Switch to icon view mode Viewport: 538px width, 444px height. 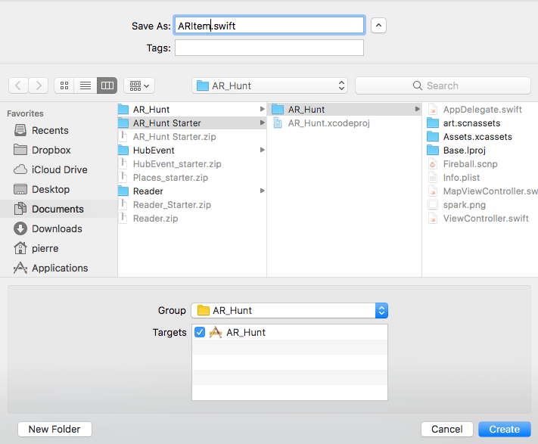pos(65,85)
